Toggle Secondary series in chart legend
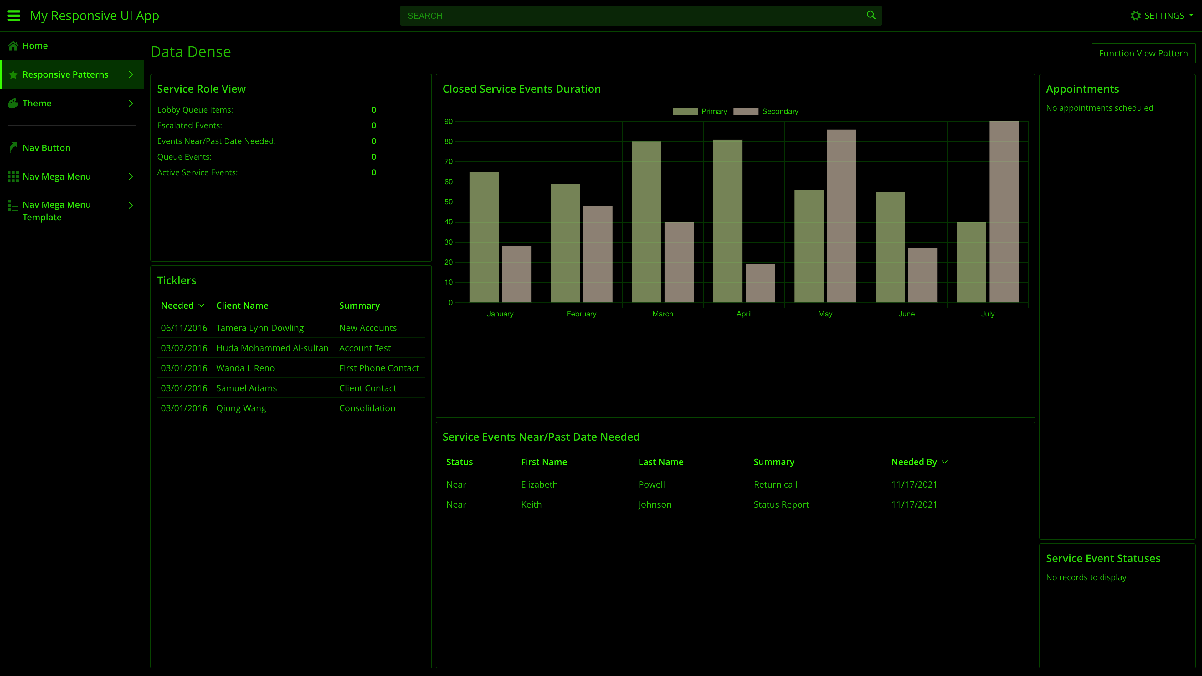 pyautogui.click(x=746, y=111)
